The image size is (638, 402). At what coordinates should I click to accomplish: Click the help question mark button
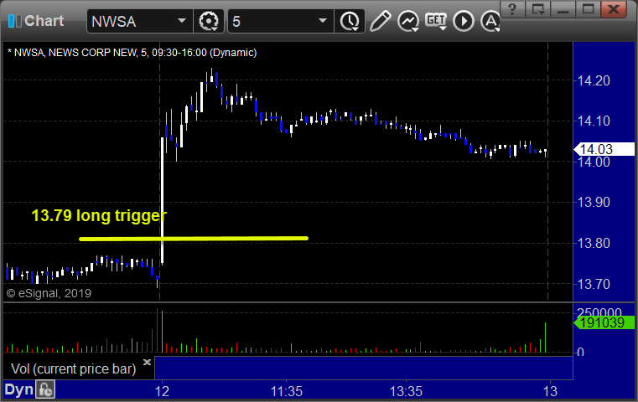click(512, 9)
